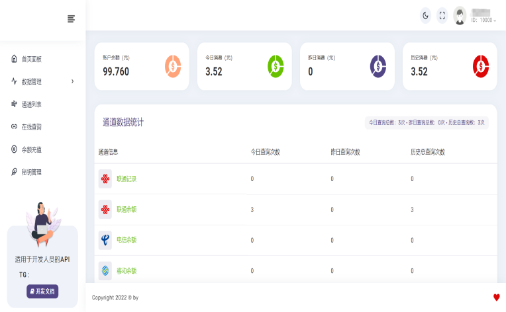This screenshot has height=312, width=506.
Task: Click the purple 昨日消费 dollar icon
Action: click(378, 66)
